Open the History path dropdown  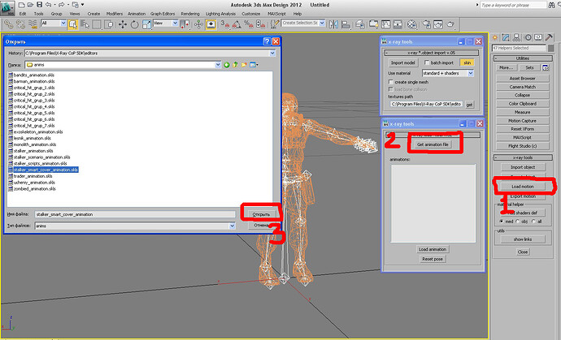click(271, 53)
